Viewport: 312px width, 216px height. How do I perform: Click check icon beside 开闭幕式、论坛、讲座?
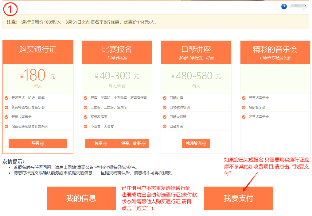6,98
